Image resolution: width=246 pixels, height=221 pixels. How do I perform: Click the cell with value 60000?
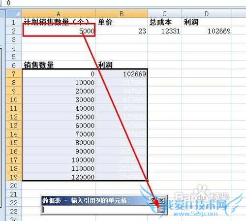coord(59,126)
